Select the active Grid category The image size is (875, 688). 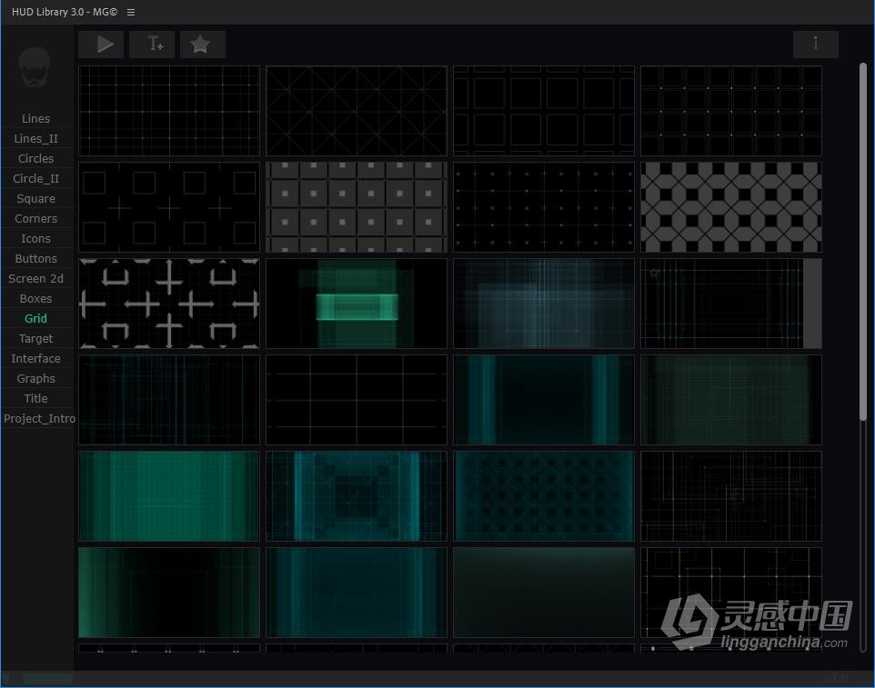click(x=35, y=318)
